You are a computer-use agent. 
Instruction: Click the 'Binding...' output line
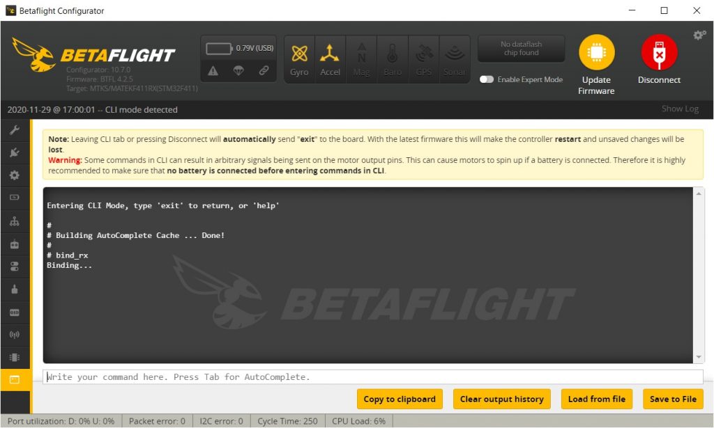[x=69, y=265]
